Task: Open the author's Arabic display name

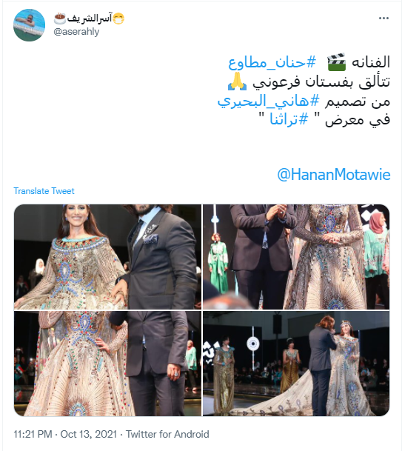Action: [90, 19]
